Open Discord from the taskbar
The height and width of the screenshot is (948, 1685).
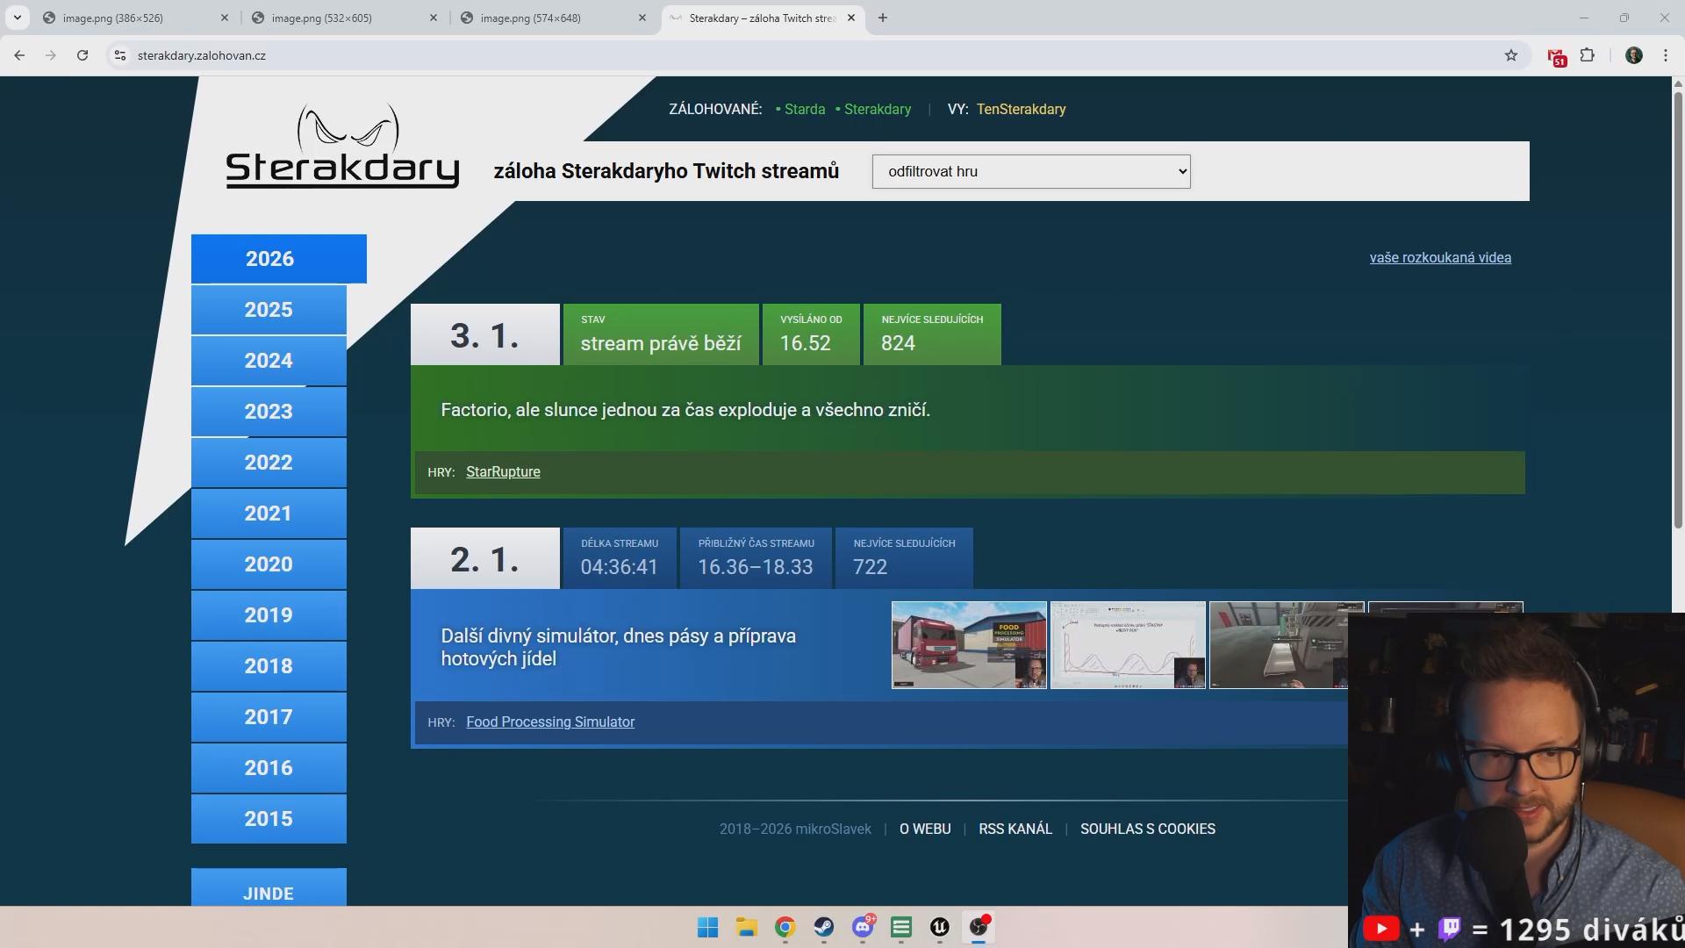coord(863,928)
